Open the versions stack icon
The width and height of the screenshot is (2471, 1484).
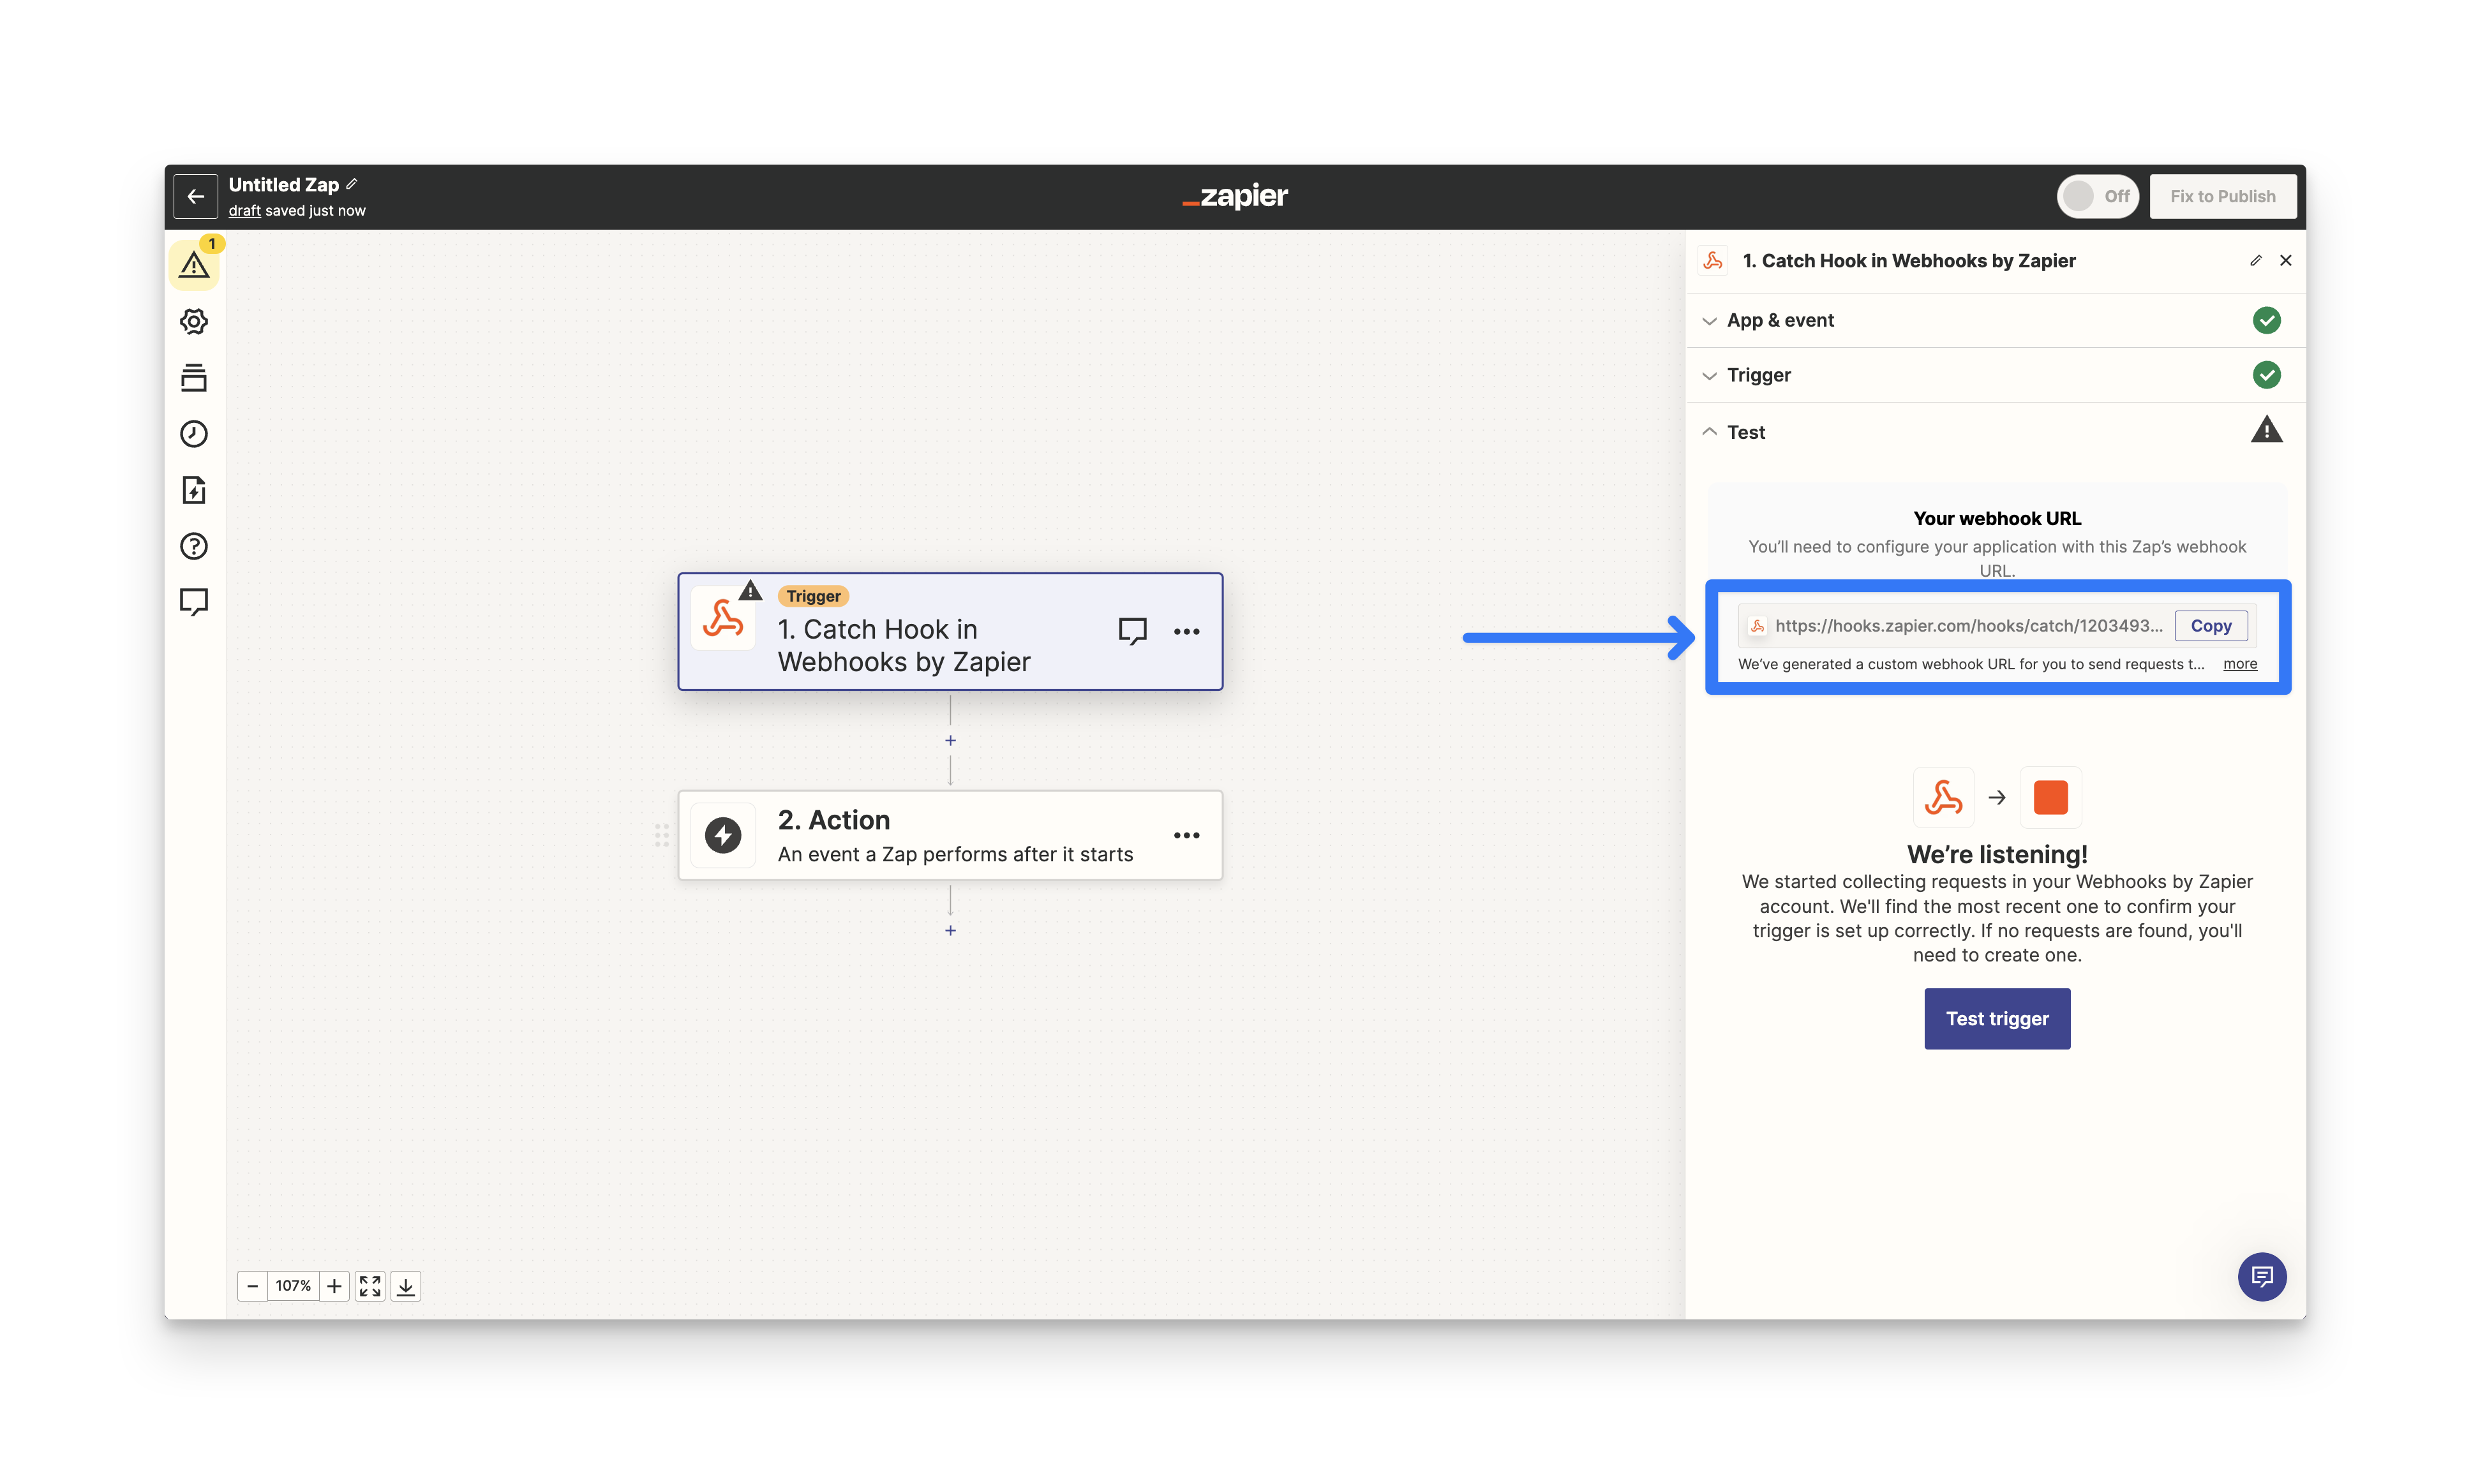pyautogui.click(x=194, y=377)
